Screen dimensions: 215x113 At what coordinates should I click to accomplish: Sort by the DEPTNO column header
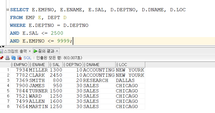point(72,64)
